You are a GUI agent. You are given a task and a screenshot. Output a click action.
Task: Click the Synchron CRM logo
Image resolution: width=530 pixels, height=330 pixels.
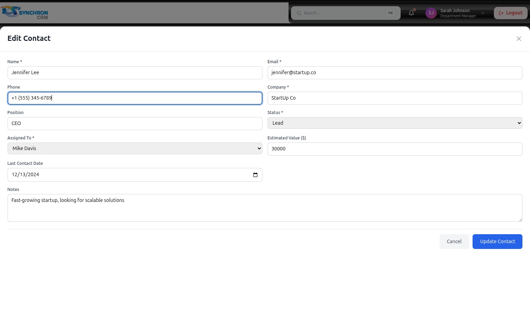click(x=24, y=13)
